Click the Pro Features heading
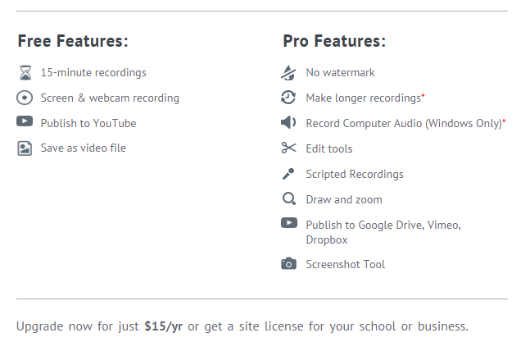Image resolution: width=530 pixels, height=351 pixels. tap(334, 41)
